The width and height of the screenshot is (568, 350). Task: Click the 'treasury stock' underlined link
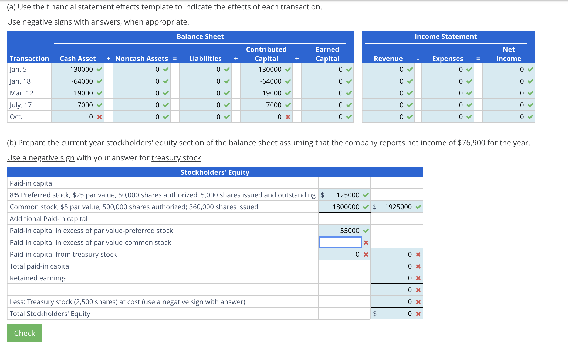coord(176,158)
